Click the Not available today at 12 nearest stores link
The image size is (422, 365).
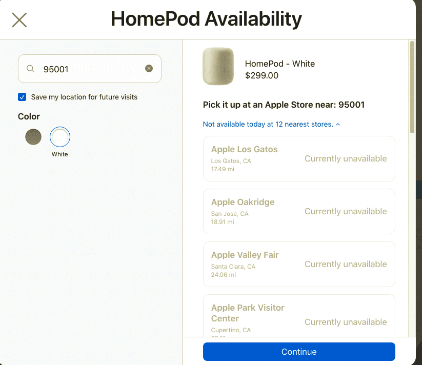[x=268, y=124]
